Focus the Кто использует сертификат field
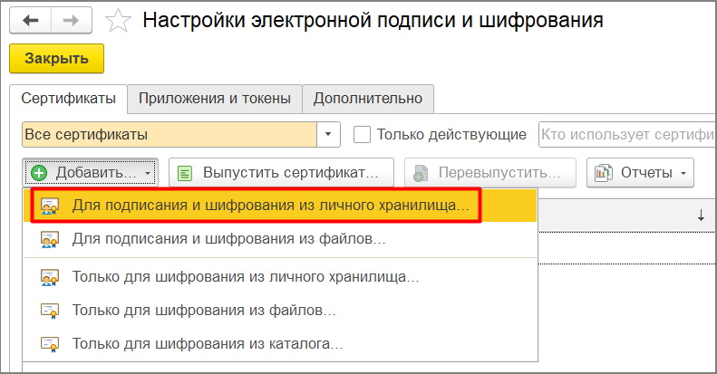This screenshot has width=717, height=374. pyautogui.click(x=627, y=134)
